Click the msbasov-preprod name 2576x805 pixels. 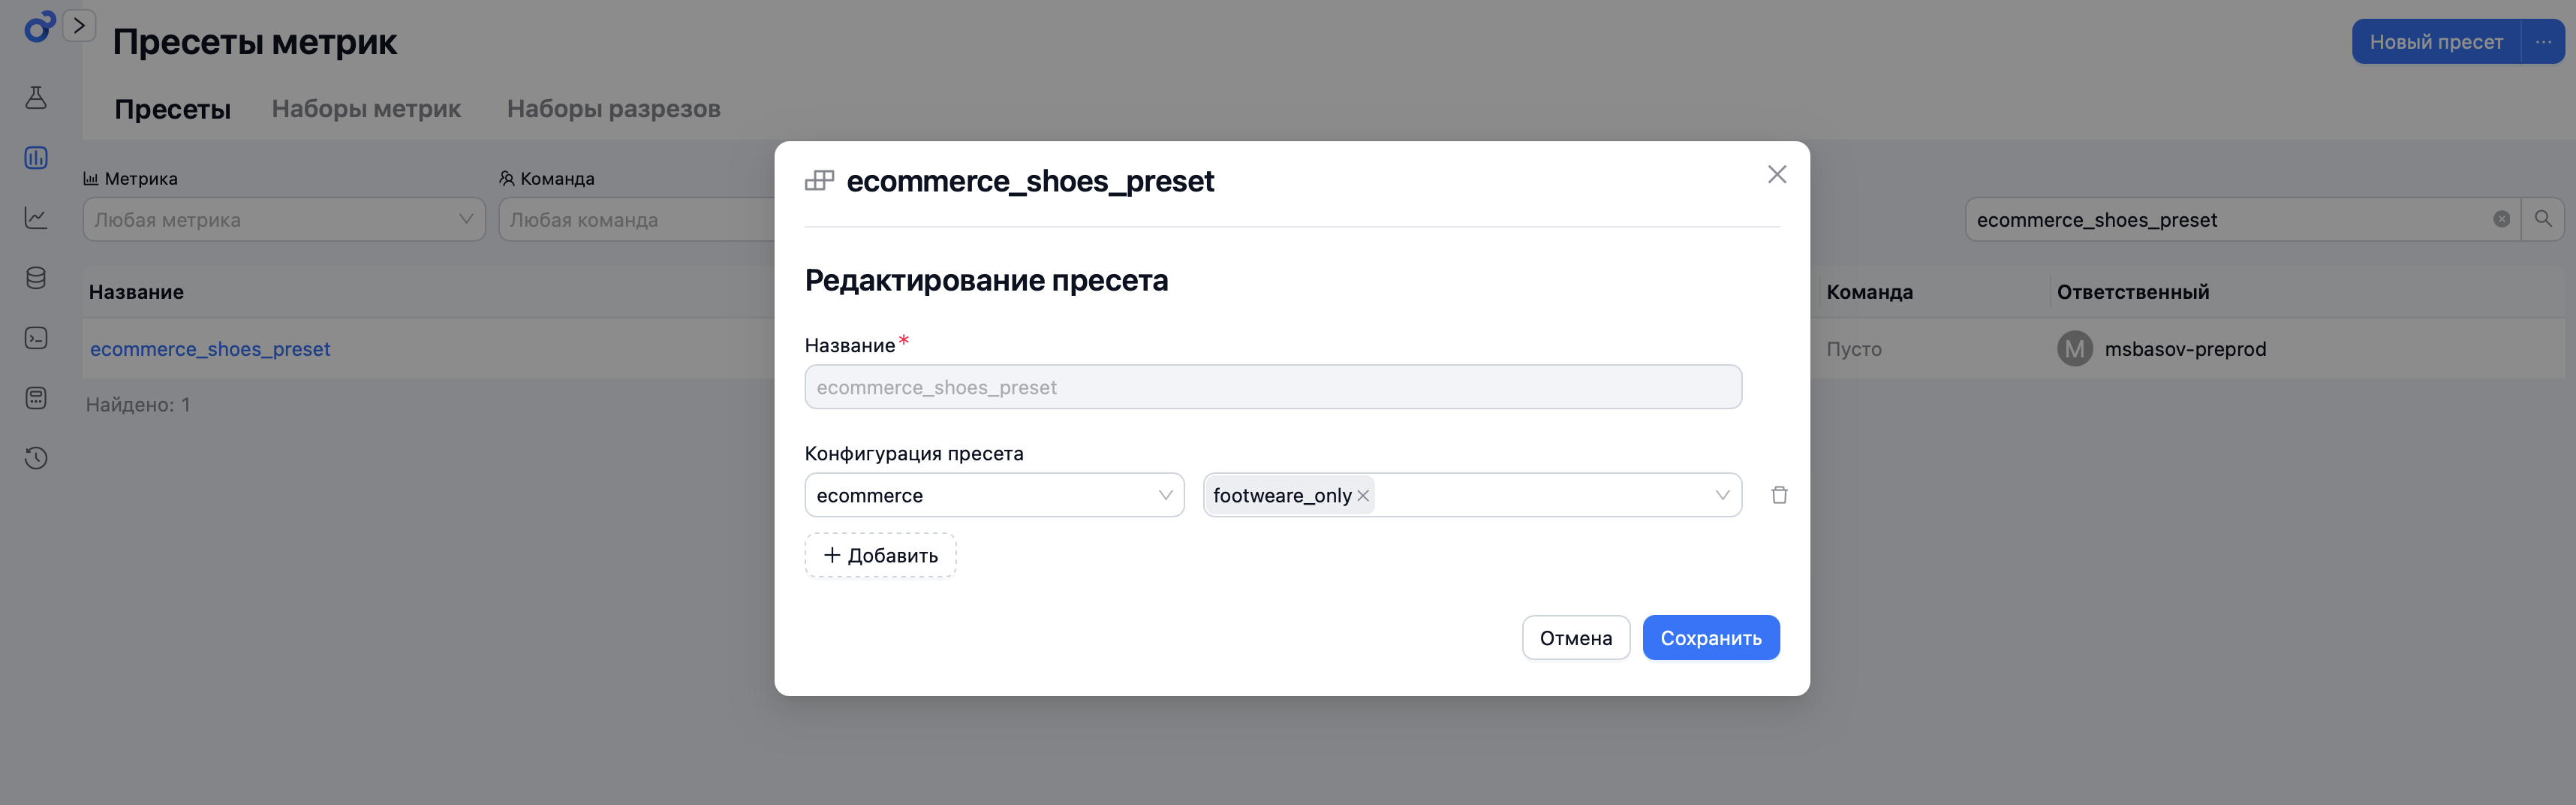2185,349
